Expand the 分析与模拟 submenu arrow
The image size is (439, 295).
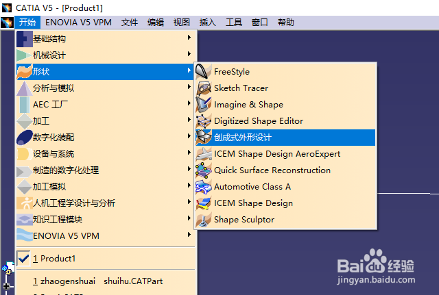[x=189, y=87]
